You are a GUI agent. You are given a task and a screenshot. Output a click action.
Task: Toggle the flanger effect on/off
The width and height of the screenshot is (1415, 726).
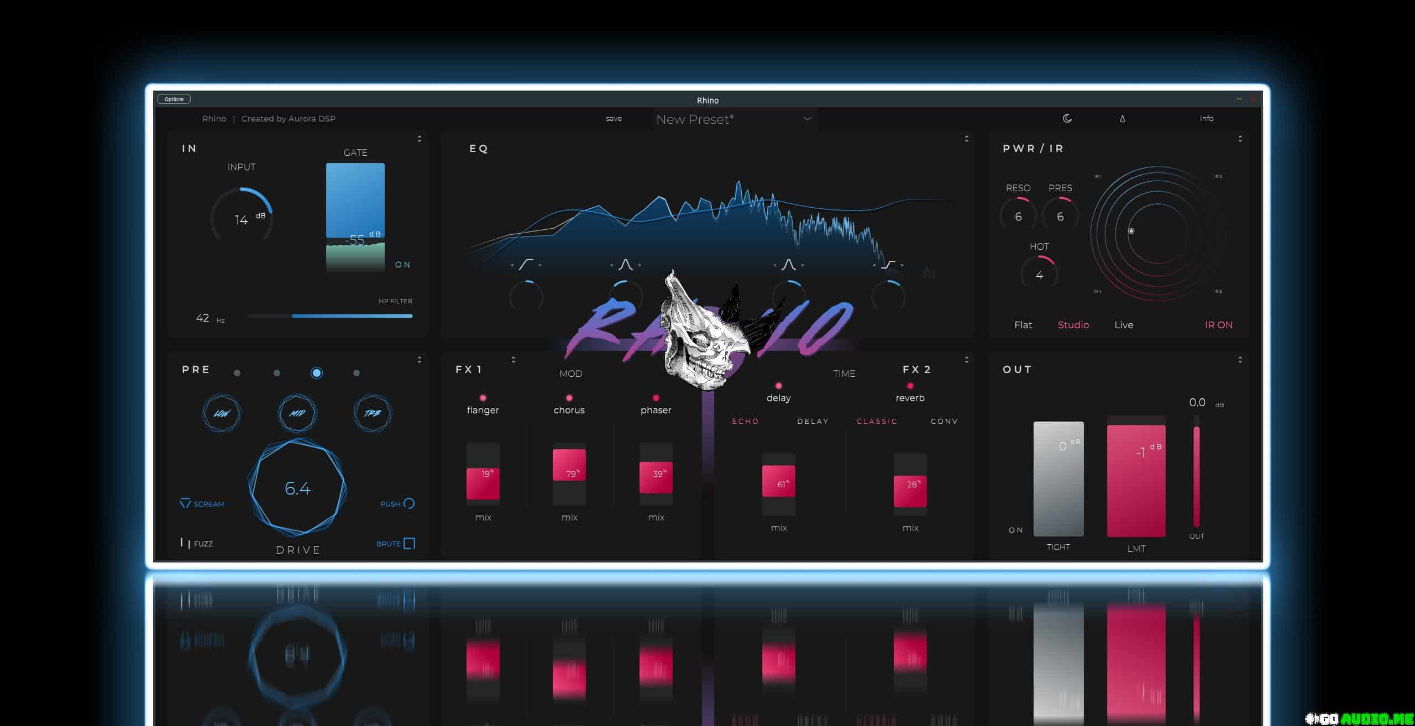coord(483,397)
